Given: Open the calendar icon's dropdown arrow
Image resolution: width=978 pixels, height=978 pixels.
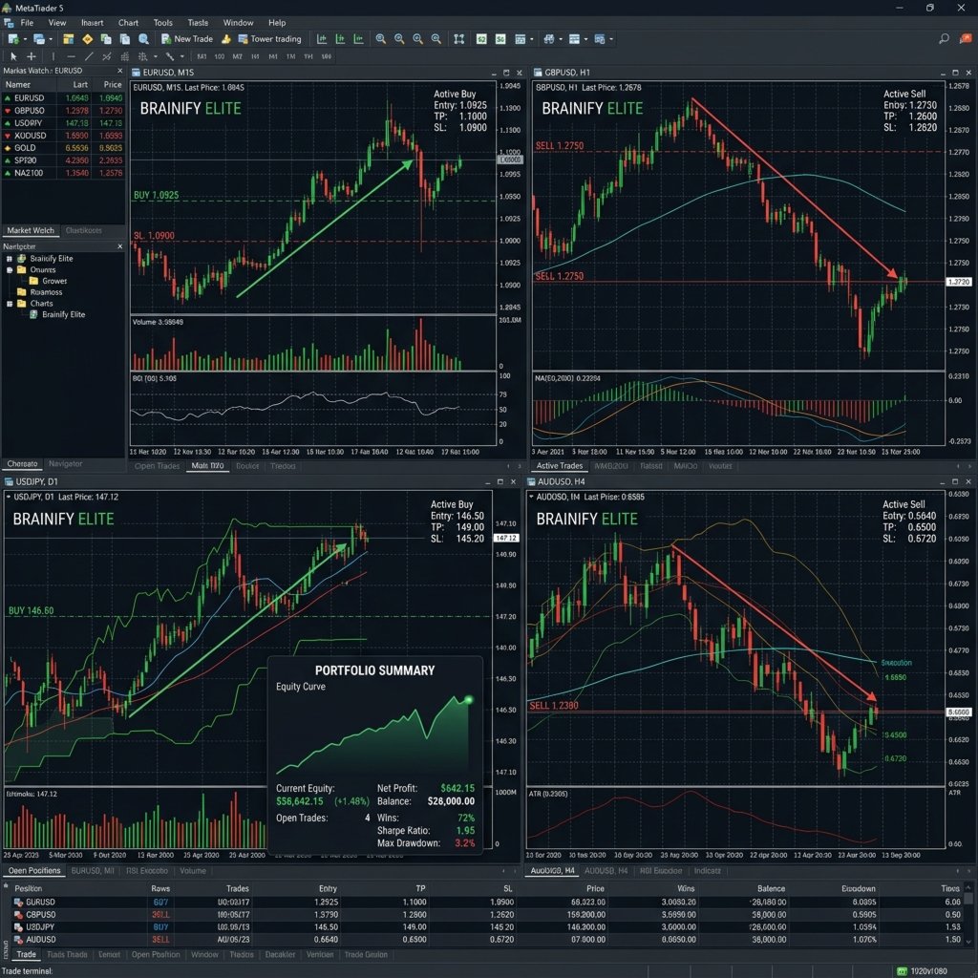Looking at the screenshot, I should coord(531,39).
